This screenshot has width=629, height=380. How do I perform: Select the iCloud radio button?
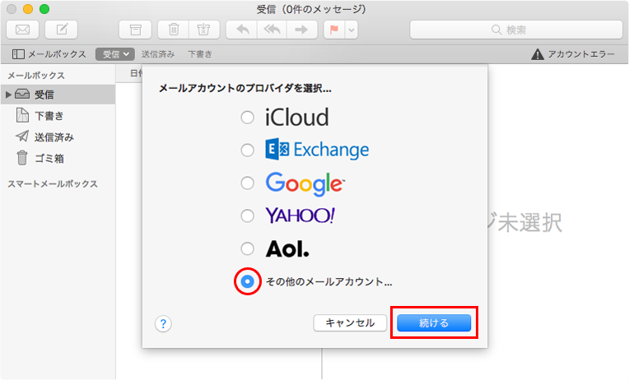(x=248, y=118)
